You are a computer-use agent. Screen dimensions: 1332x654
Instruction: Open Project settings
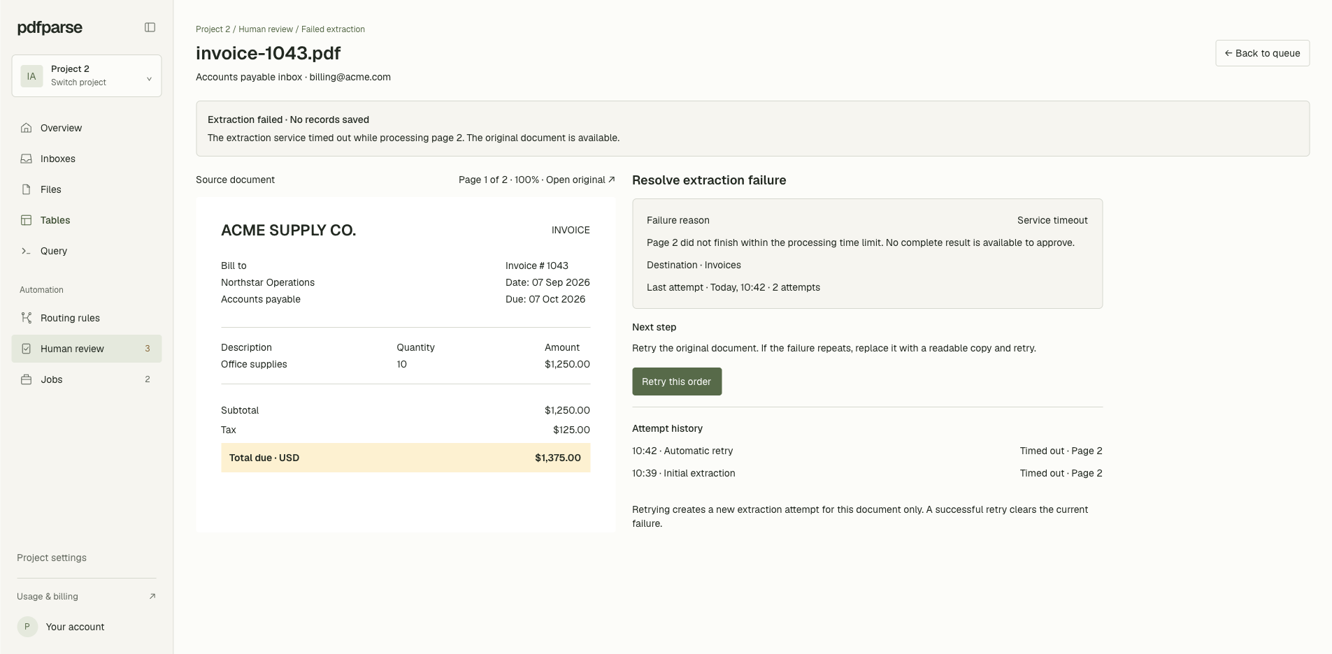pos(52,558)
